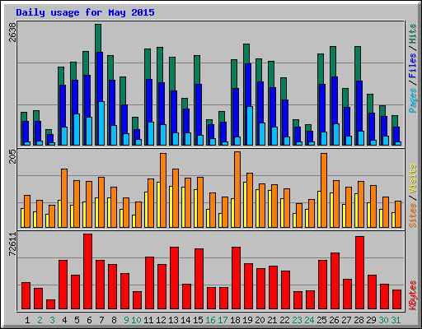422x329 pixels.
Task: Select day 30 on the date axis
Action: point(383,320)
